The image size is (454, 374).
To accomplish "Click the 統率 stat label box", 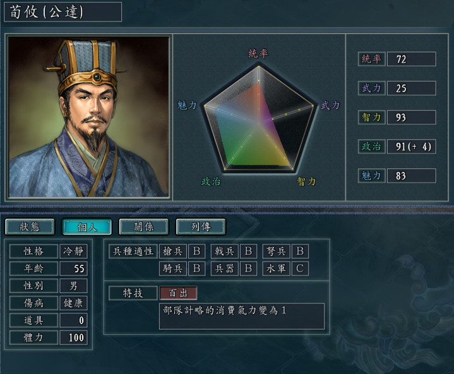I will (x=371, y=59).
